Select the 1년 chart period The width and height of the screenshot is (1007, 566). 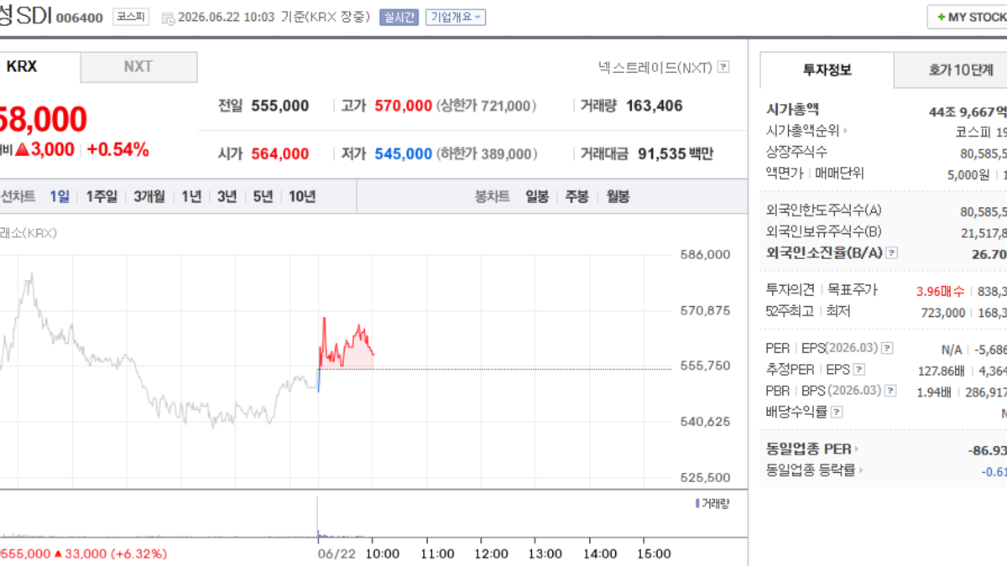[191, 197]
